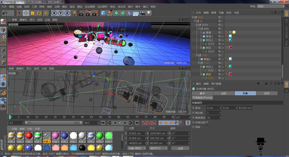
Task: Select the highlighted 材质.1 striped gray material
Action: 47,137
